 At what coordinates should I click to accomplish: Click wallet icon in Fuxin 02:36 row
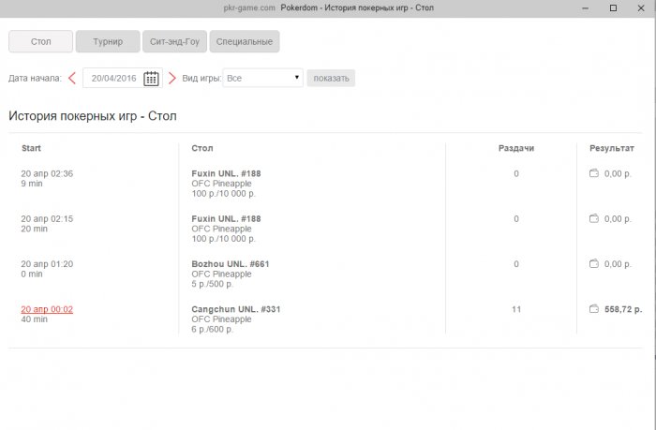tap(593, 173)
